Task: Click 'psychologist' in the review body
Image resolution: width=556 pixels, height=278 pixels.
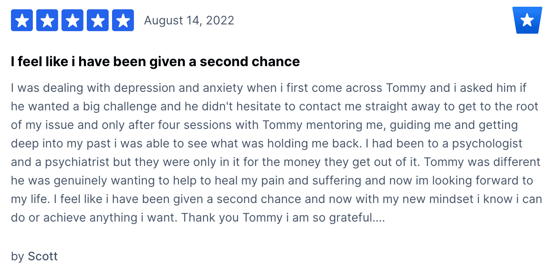Action: pos(487,143)
